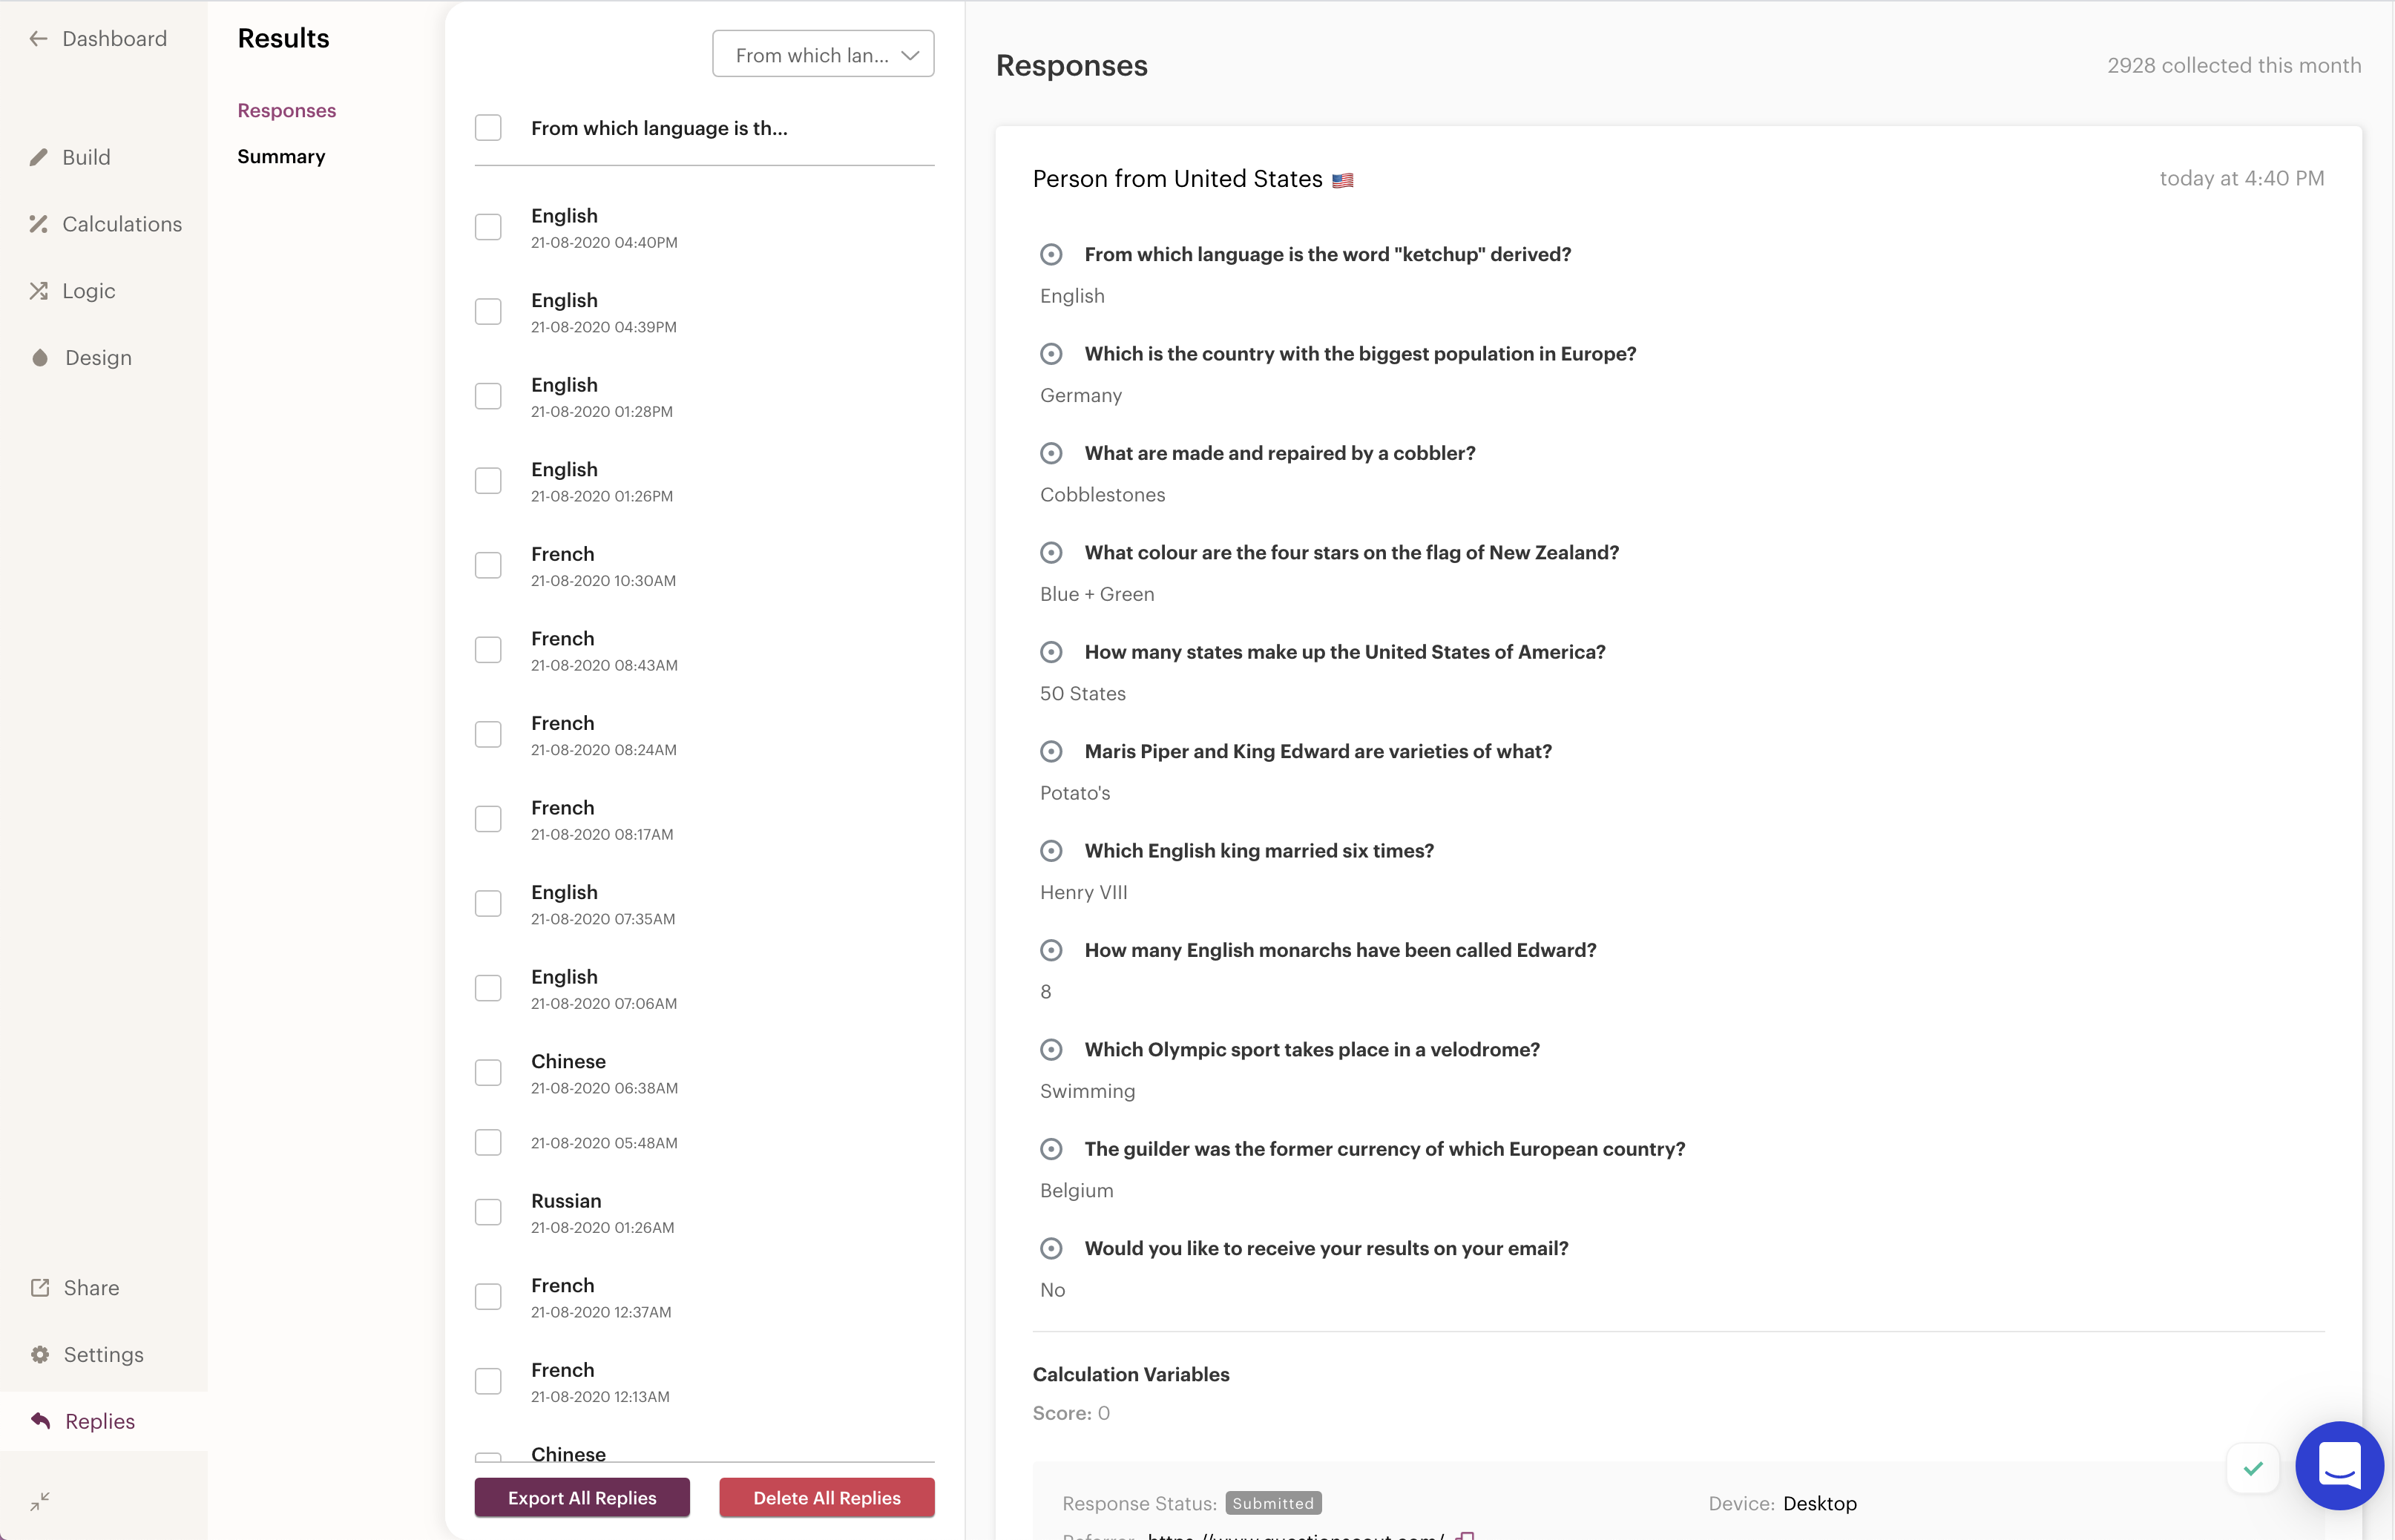Viewport: 2395px width, 1540px height.
Task: Click the Build pencil icon
Action: [39, 157]
